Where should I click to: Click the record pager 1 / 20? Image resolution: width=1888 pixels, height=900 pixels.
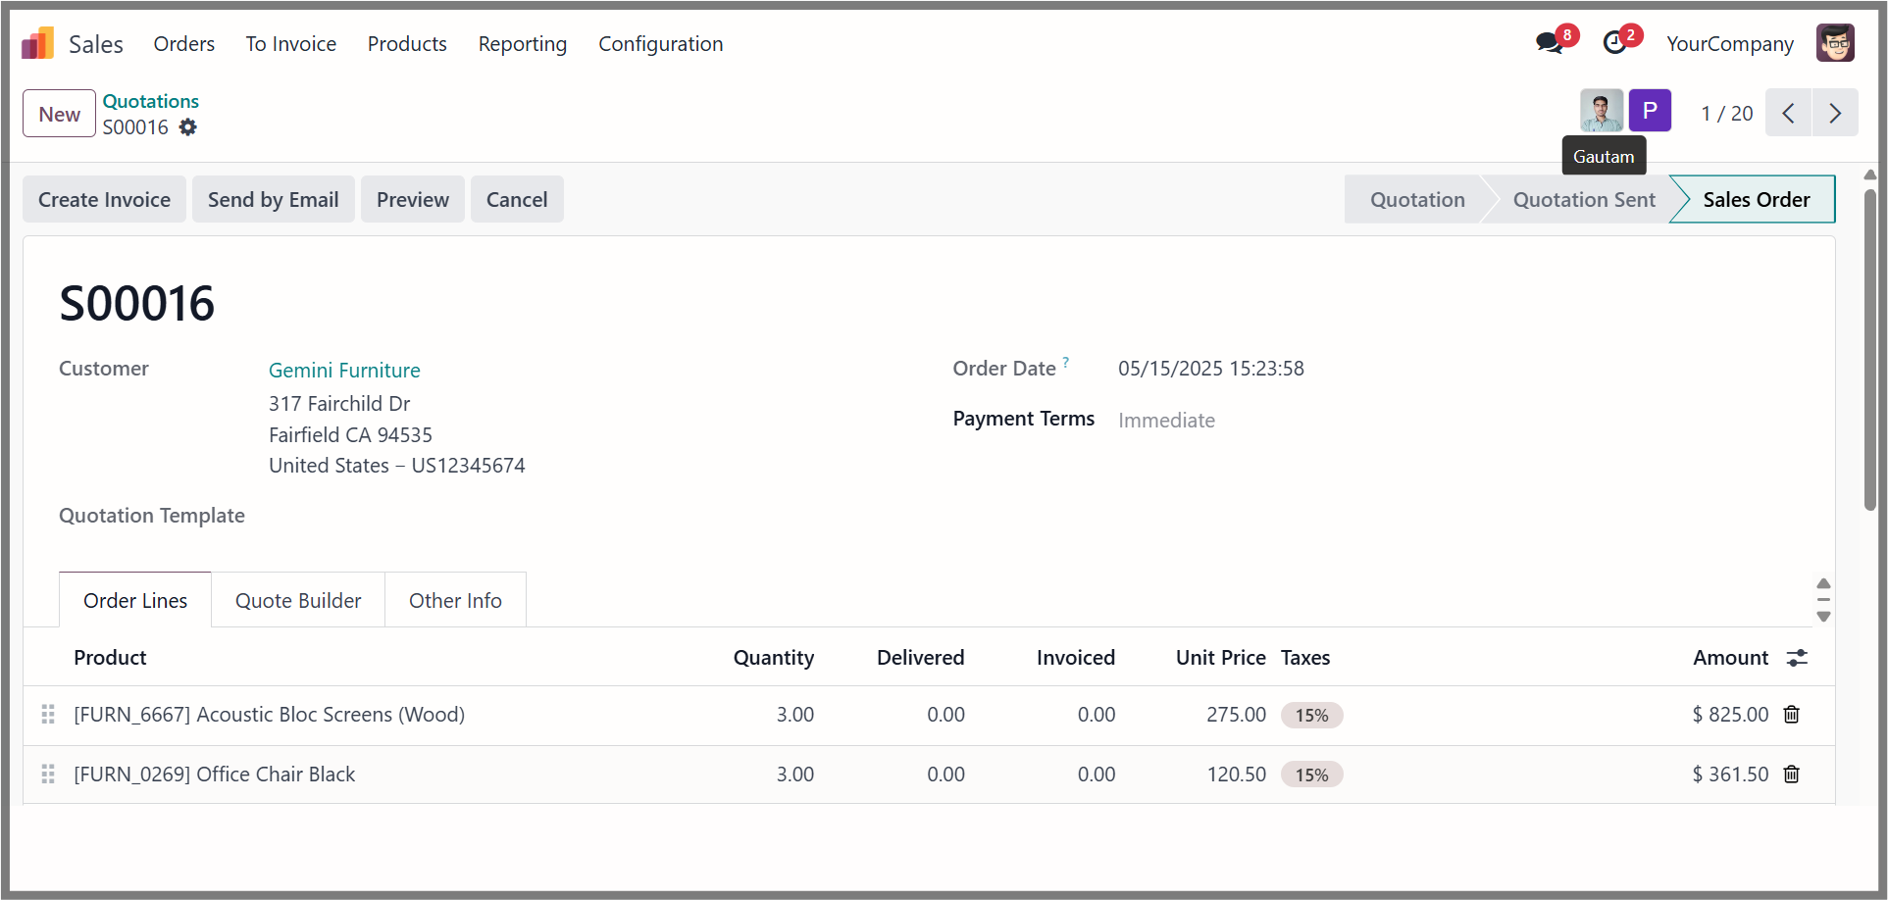click(1726, 114)
